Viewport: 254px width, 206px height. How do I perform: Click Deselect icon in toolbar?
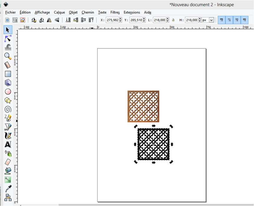[23, 20]
